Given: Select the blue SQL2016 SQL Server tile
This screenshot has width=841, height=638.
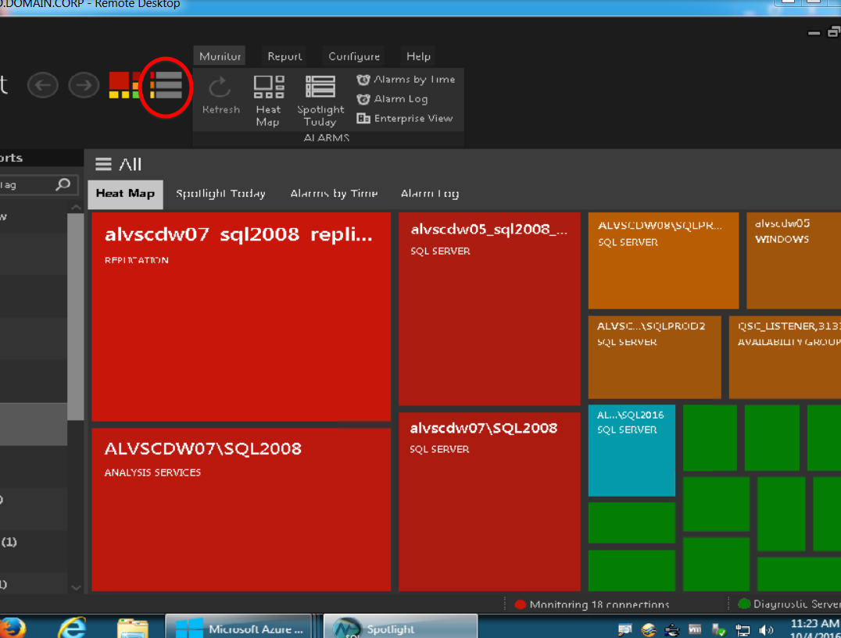Looking at the screenshot, I should click(632, 451).
